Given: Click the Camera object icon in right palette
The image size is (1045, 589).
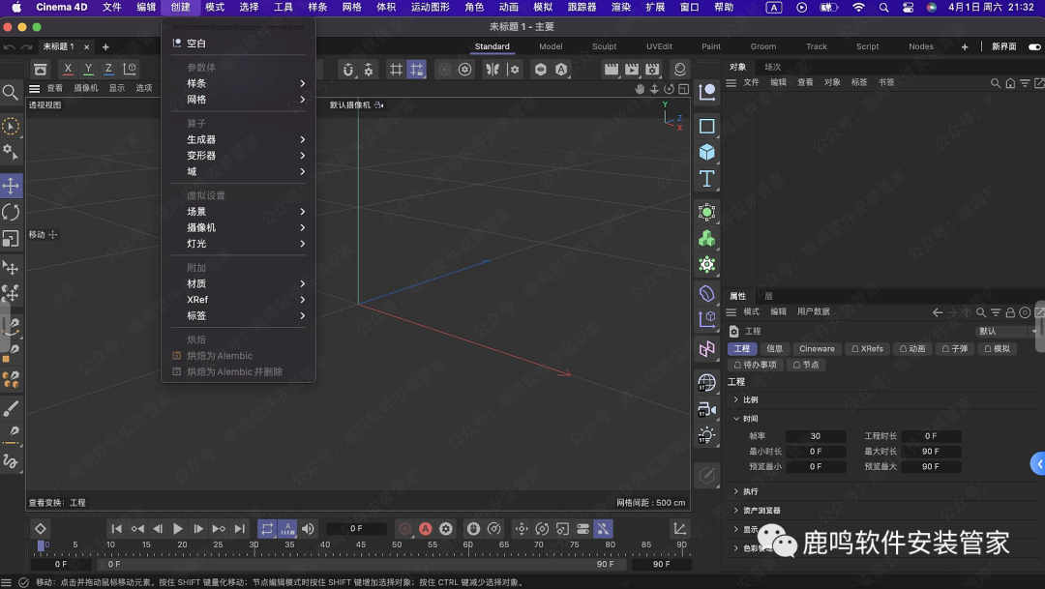Looking at the screenshot, I should click(706, 410).
